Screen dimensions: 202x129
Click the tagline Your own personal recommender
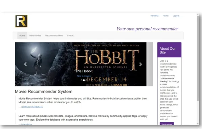(x=148, y=29)
